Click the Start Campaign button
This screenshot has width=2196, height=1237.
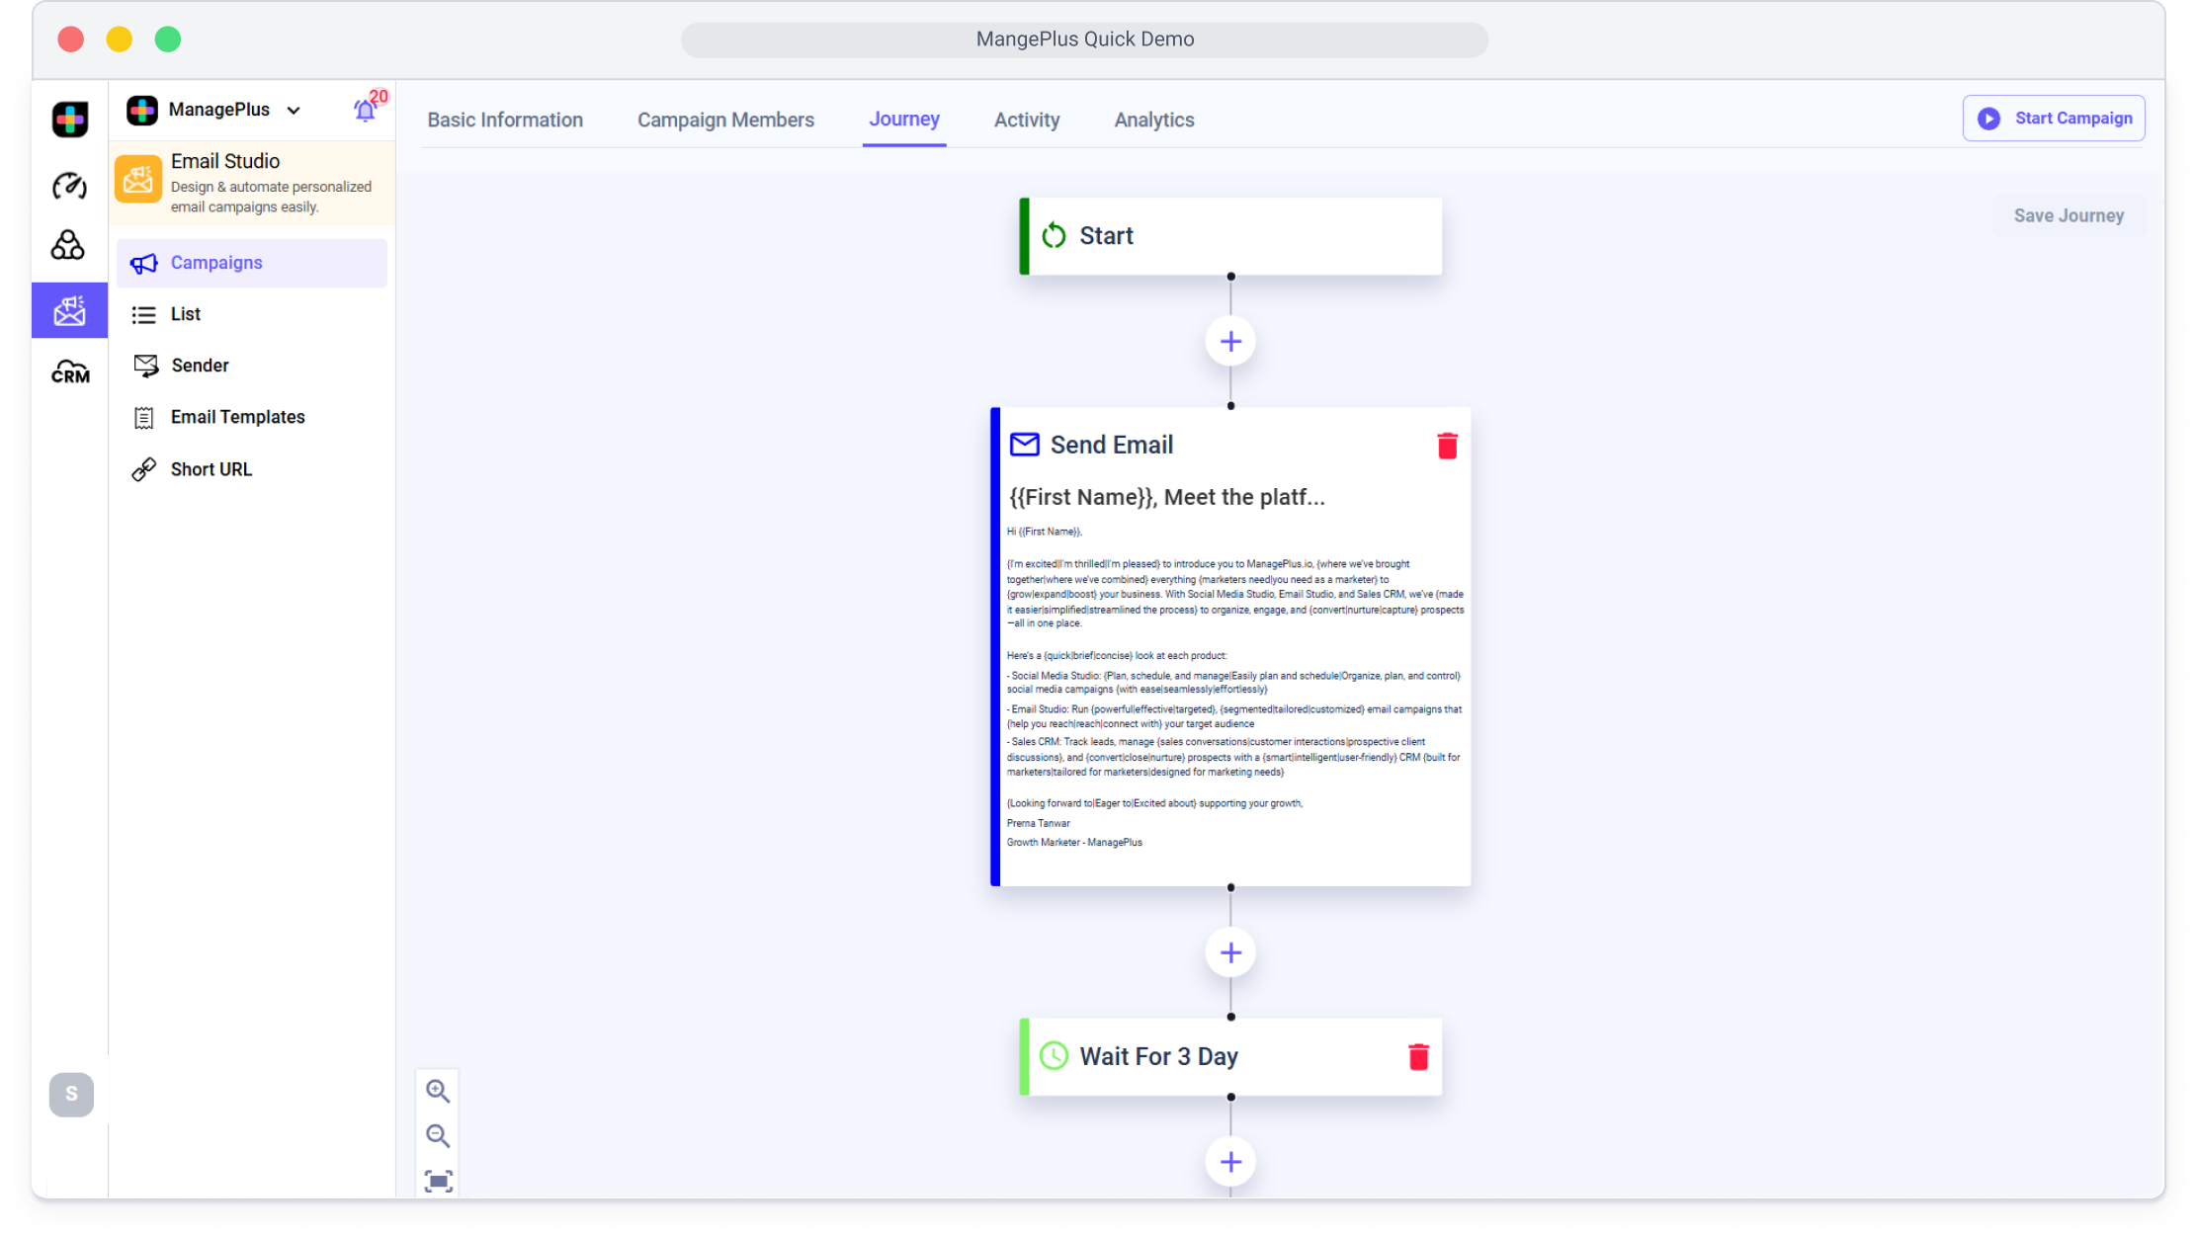pyautogui.click(x=2053, y=119)
